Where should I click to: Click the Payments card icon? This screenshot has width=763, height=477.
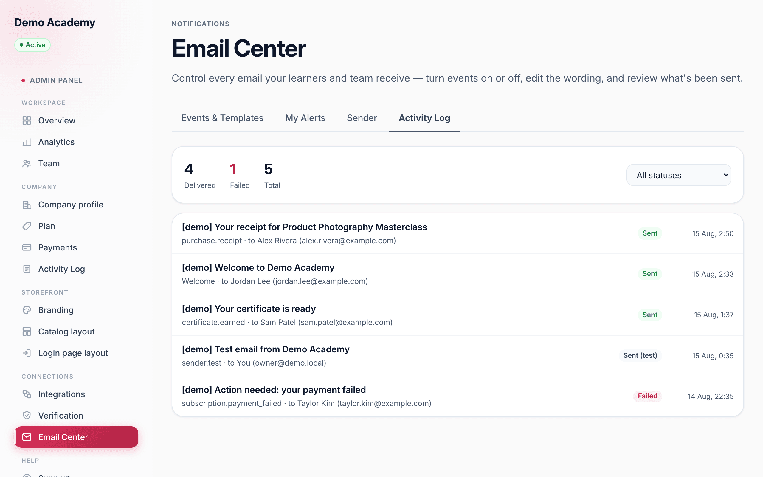pyautogui.click(x=27, y=248)
